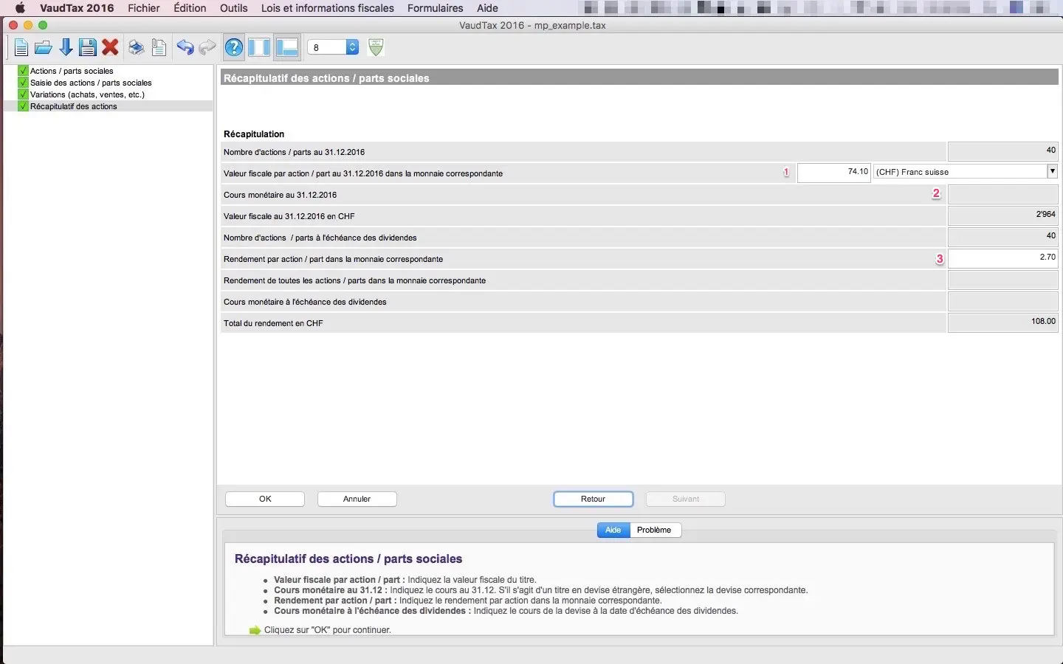Select 'Variations (achats, ventes, etc.)' item
The height and width of the screenshot is (664, 1063).
point(87,94)
